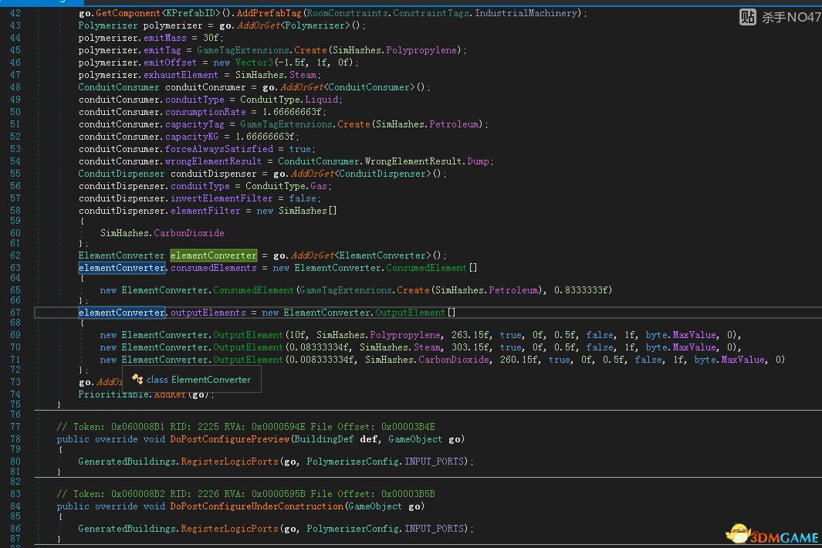The width and height of the screenshot is (822, 548).
Task: Click the class icon in the ElementConverter tooltip
Action: click(x=137, y=379)
